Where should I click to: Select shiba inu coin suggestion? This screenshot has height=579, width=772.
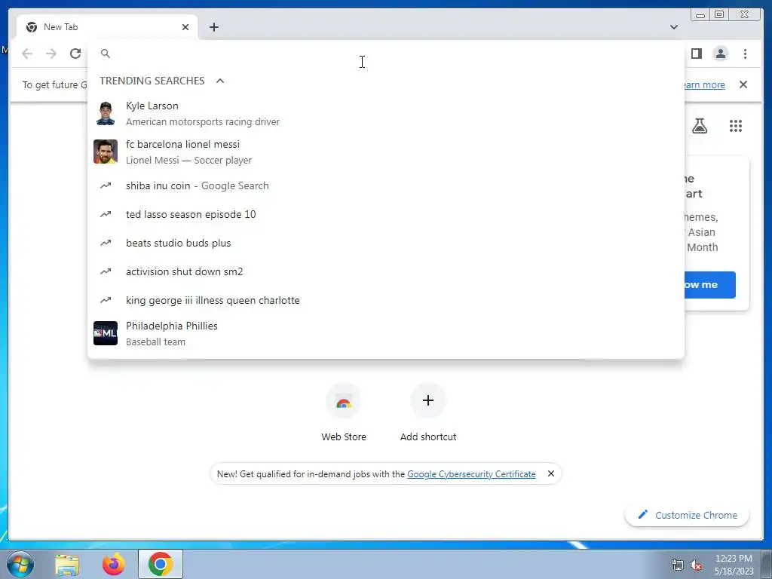pyautogui.click(x=386, y=185)
